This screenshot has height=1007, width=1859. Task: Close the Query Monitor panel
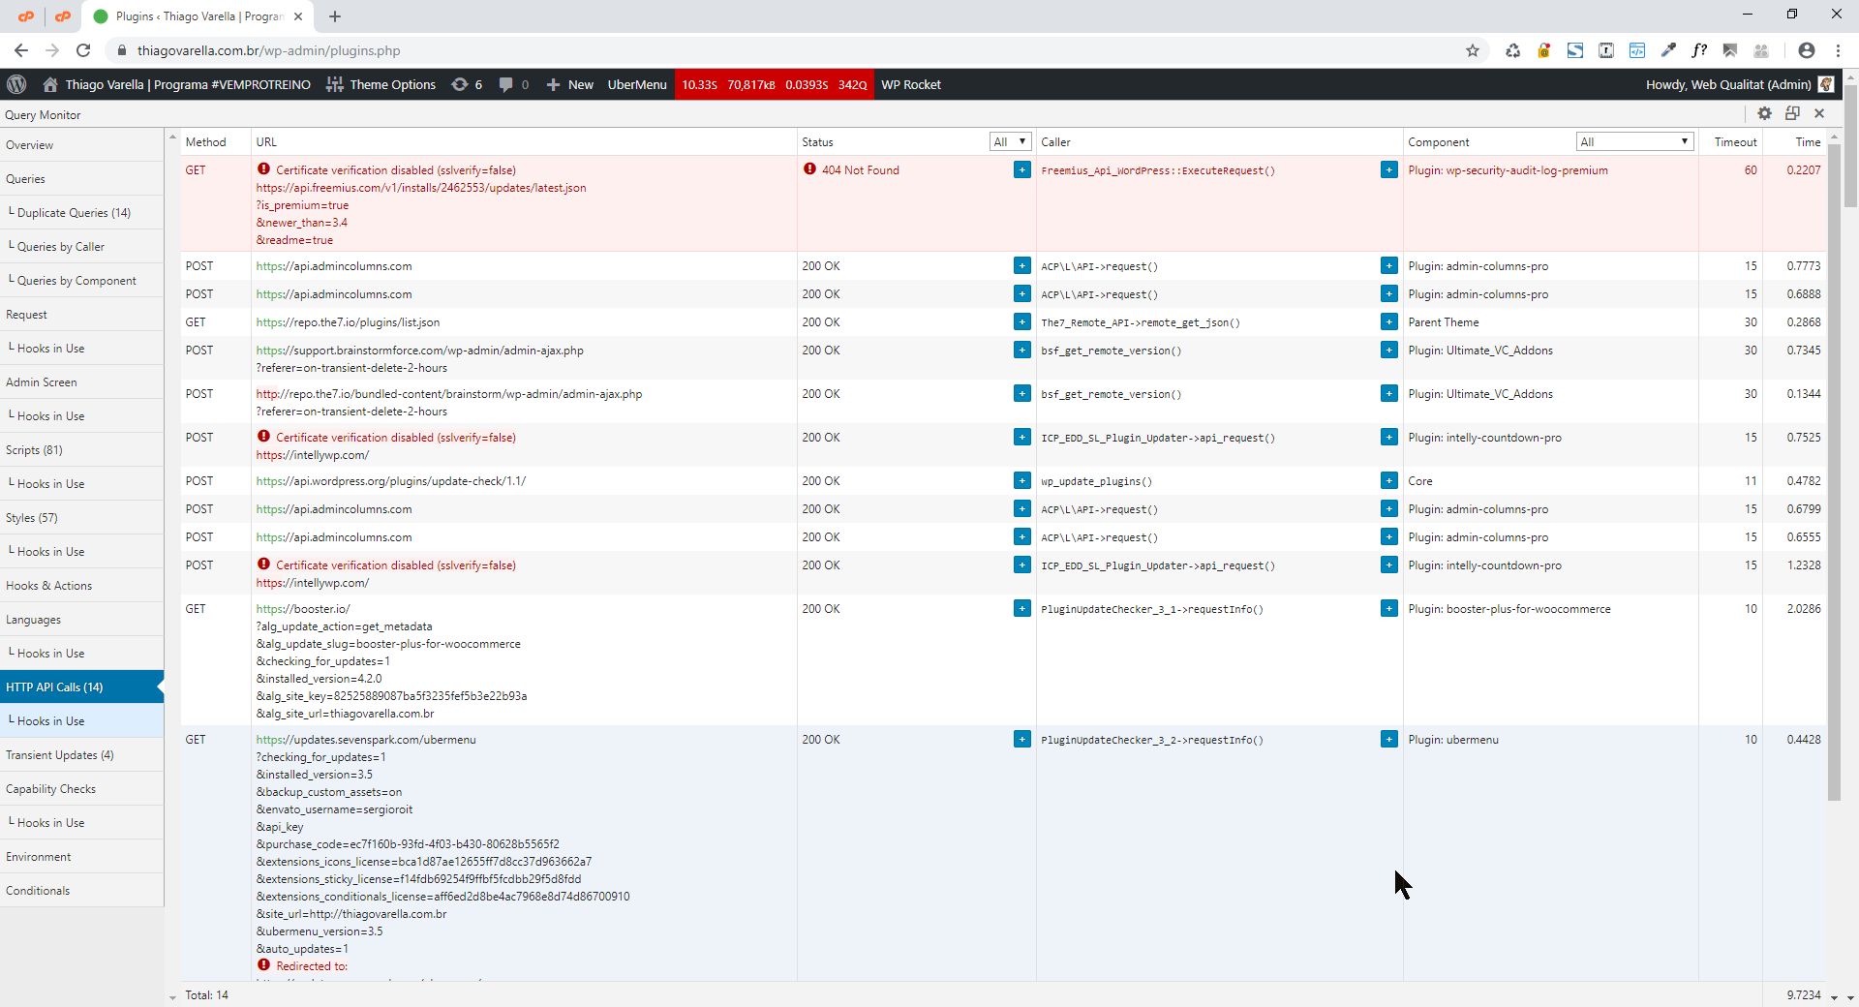(1819, 113)
